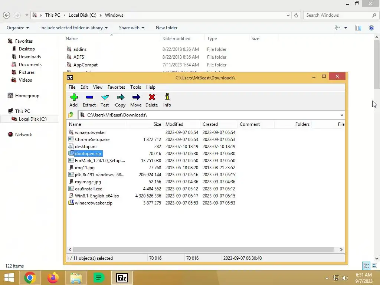
Task: Open Include selected folder in library dropdown
Action: point(74,28)
